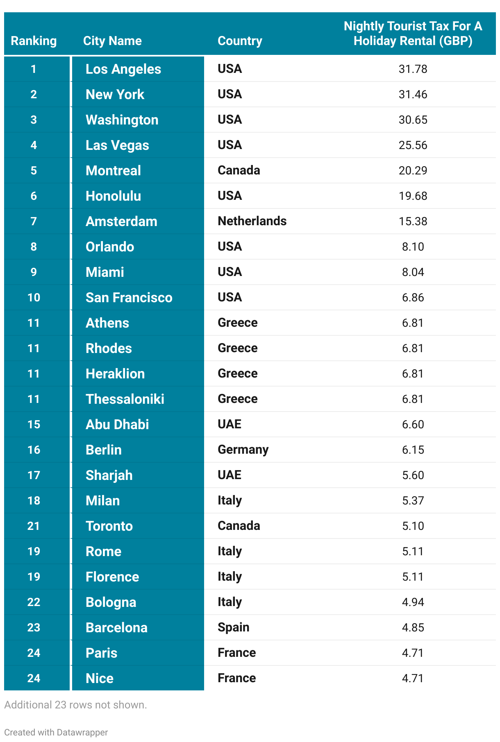
Task: Click the Nightly Tourist Tax column header
Action: tap(413, 34)
